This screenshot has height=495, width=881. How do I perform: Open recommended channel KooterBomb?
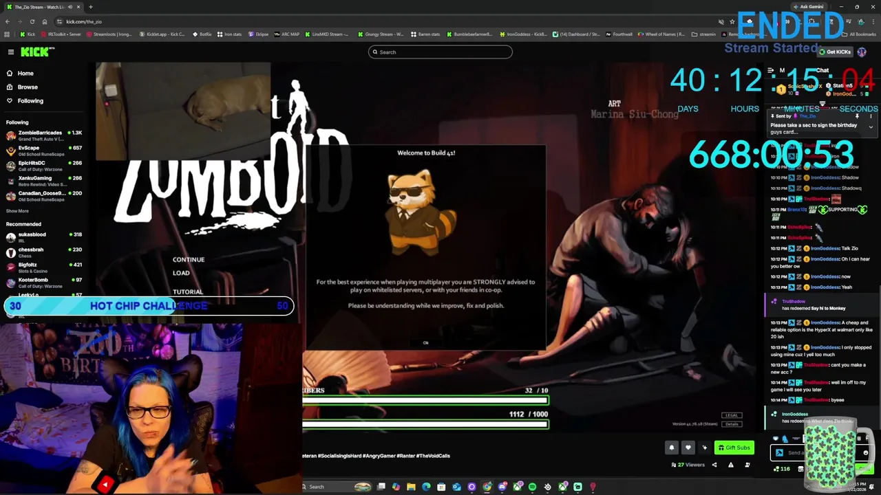click(44, 283)
